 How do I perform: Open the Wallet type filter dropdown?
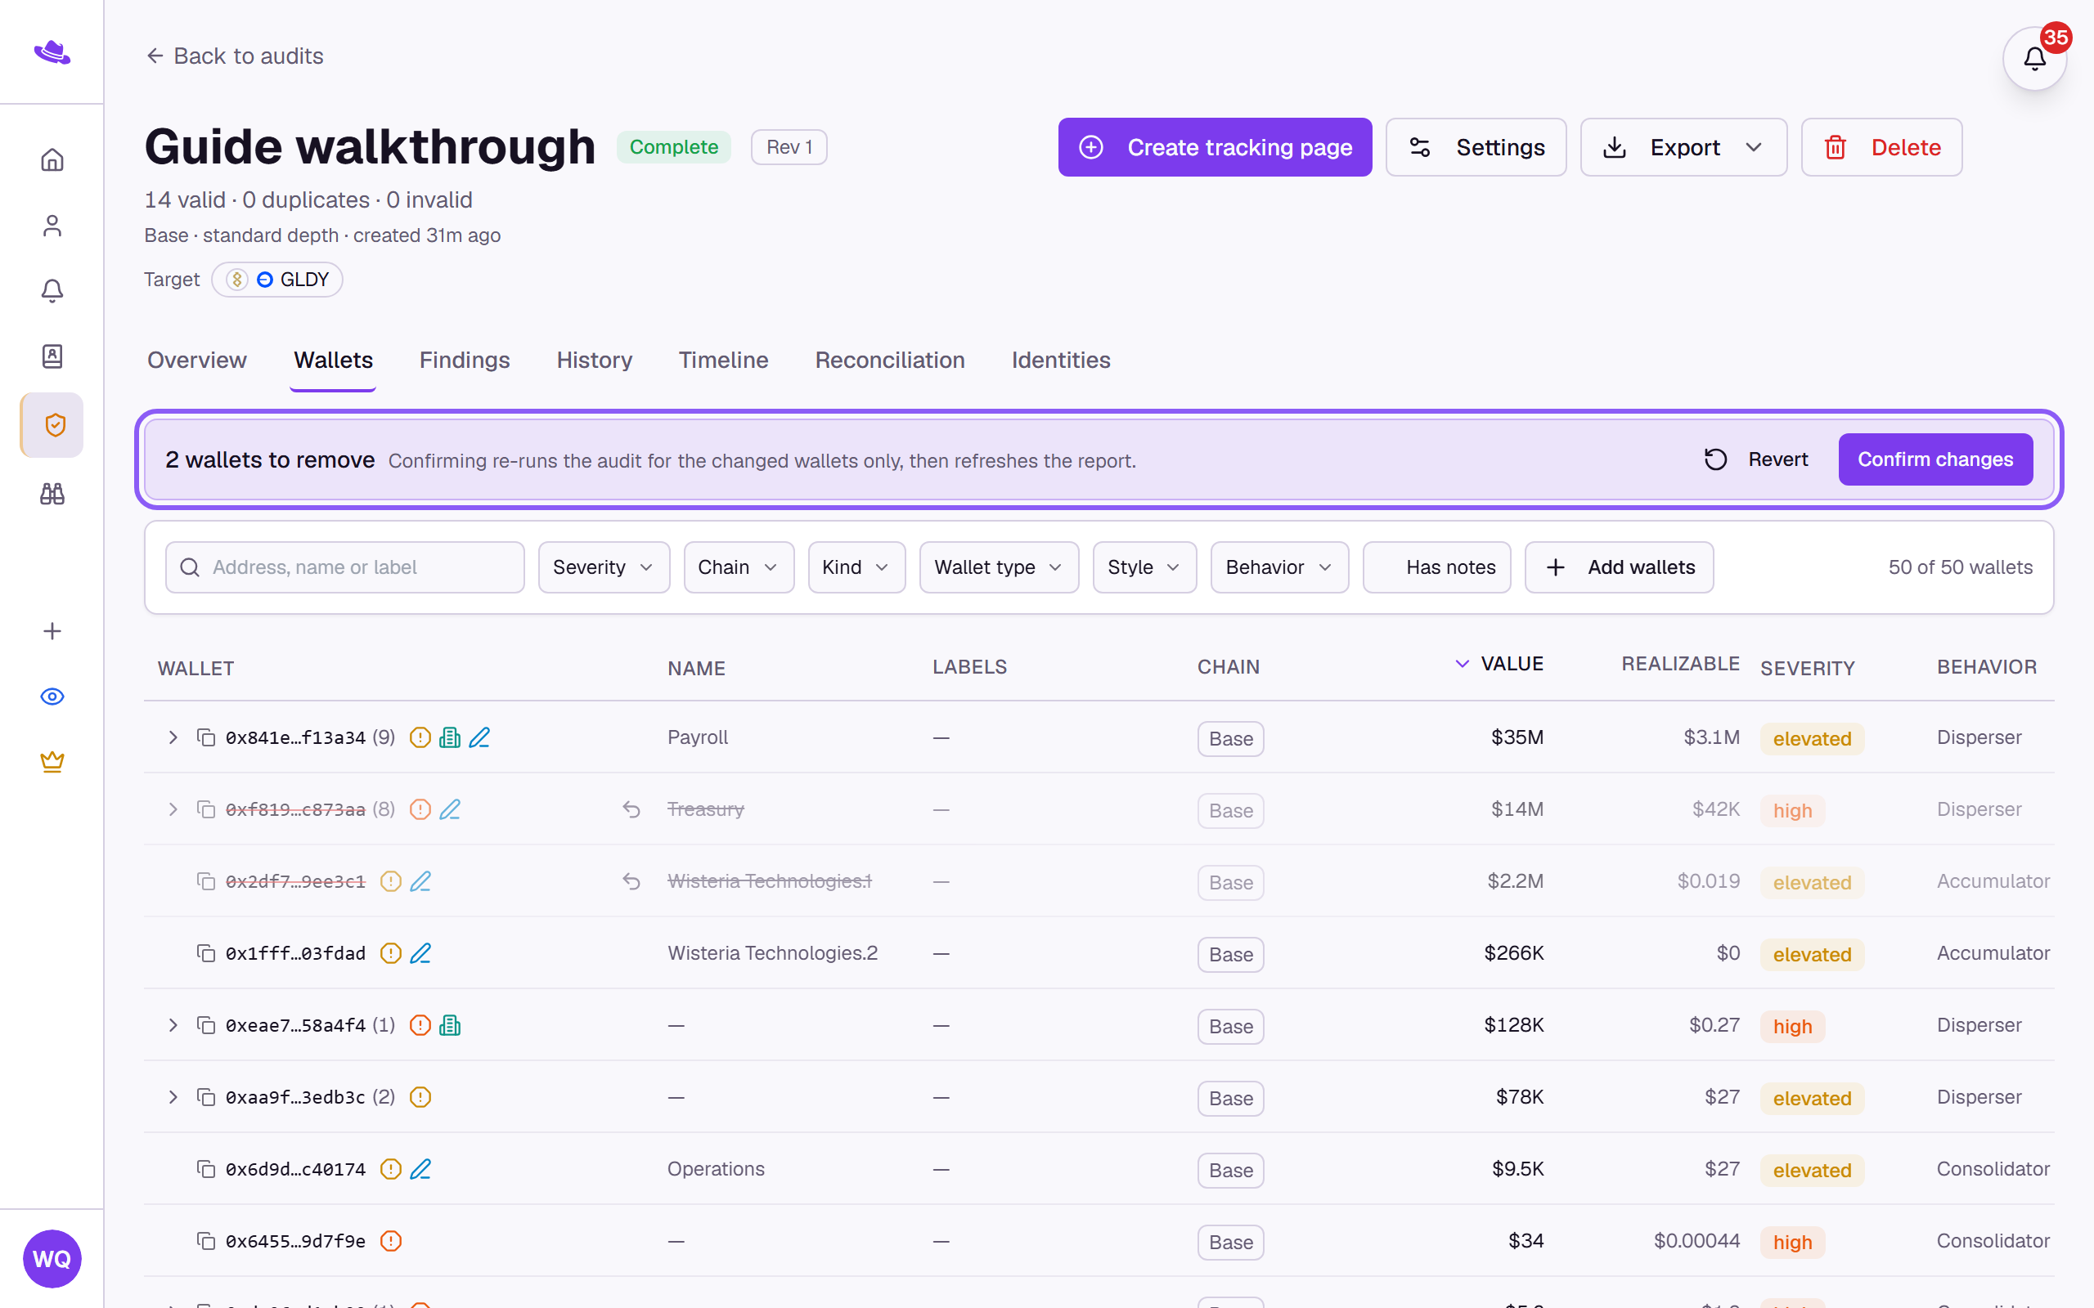coord(999,567)
